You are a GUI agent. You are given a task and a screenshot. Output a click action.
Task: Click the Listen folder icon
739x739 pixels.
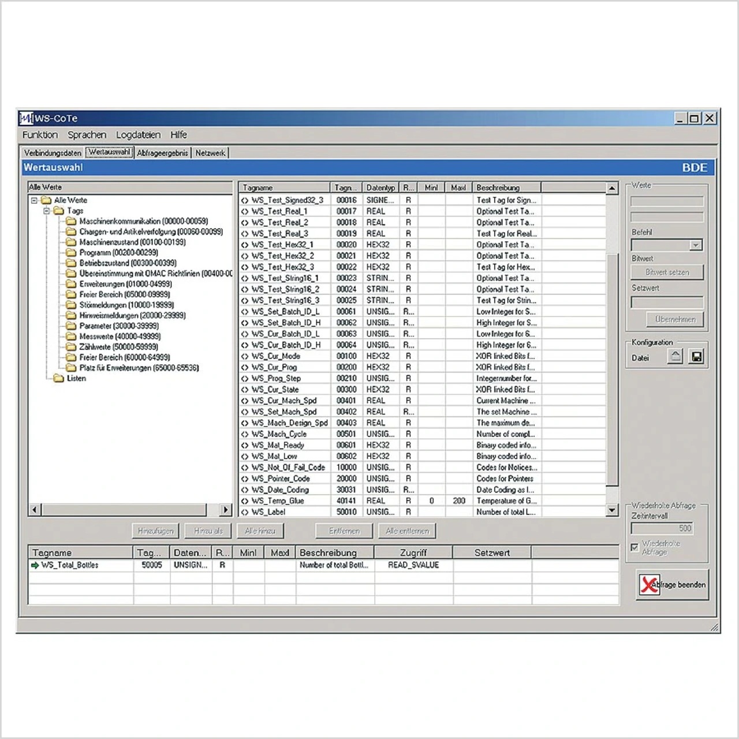click(x=58, y=378)
